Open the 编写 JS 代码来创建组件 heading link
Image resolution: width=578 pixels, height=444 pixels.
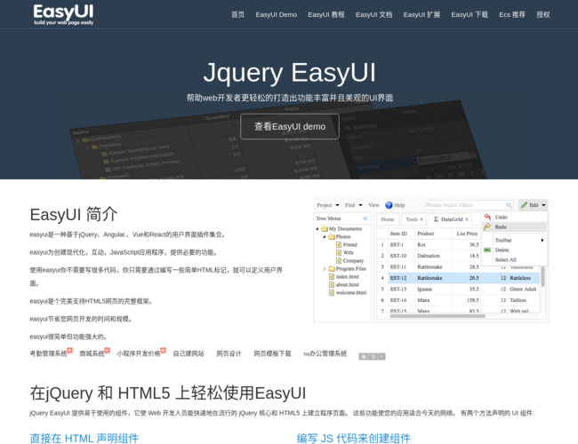point(354,439)
